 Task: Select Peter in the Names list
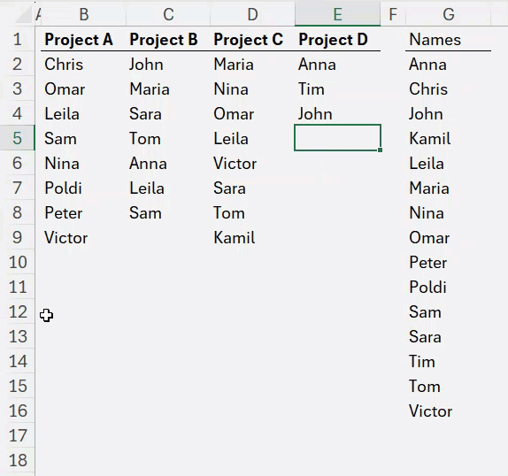pyautogui.click(x=428, y=262)
